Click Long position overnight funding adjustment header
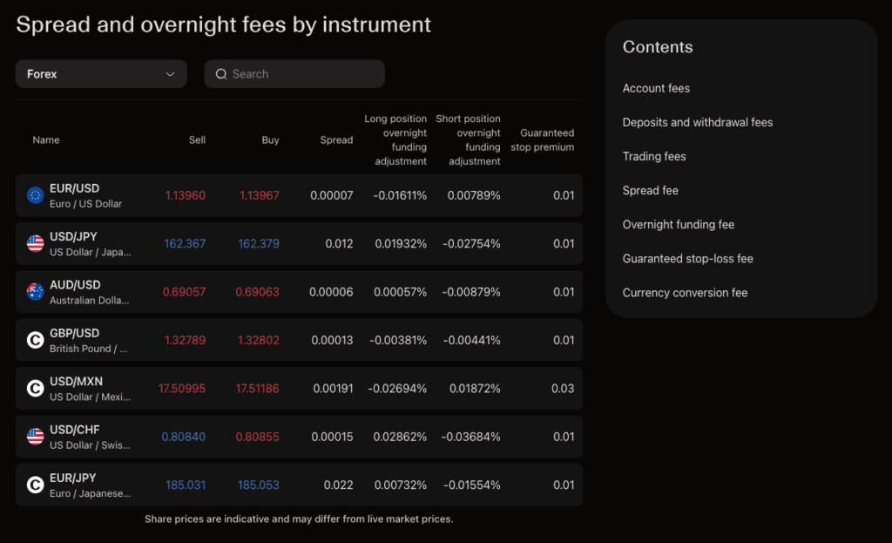The height and width of the screenshot is (543, 892). [x=395, y=140]
